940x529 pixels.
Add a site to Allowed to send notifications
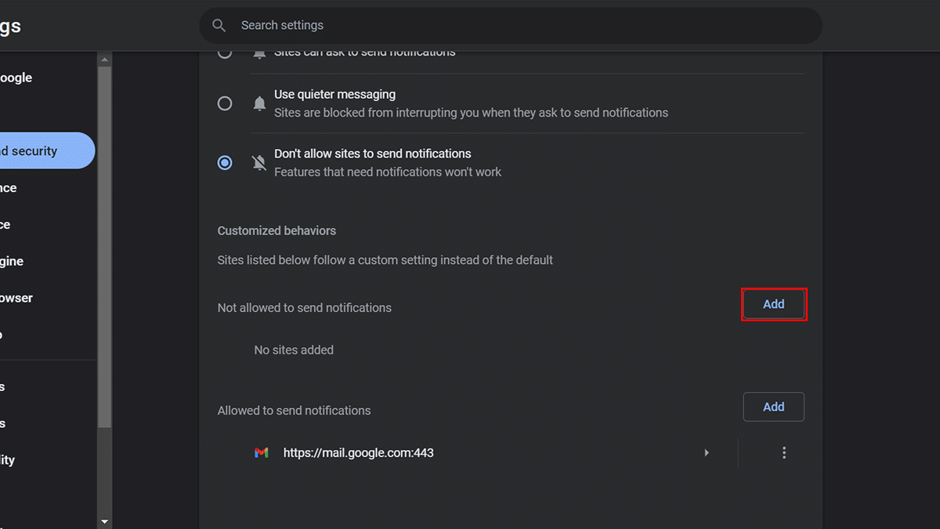774,407
